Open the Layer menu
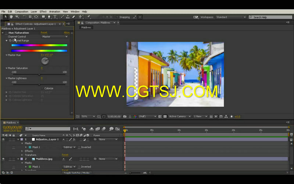Image resolution: width=294 pixels, height=184 pixels. 34,11
